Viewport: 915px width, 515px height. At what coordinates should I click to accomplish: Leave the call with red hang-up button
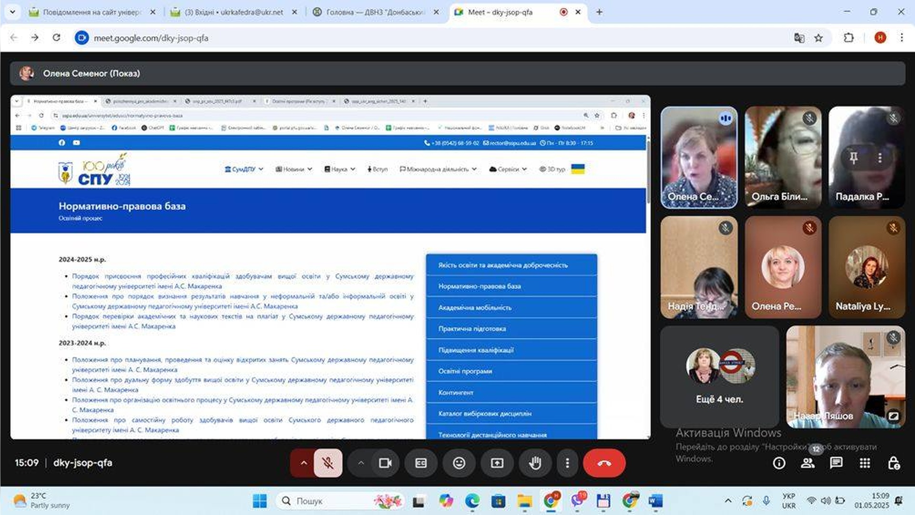(x=604, y=463)
